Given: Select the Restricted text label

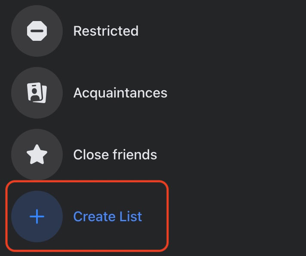Looking at the screenshot, I should tap(106, 31).
